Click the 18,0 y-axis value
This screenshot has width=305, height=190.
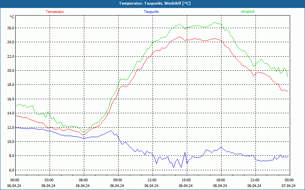(11, 85)
